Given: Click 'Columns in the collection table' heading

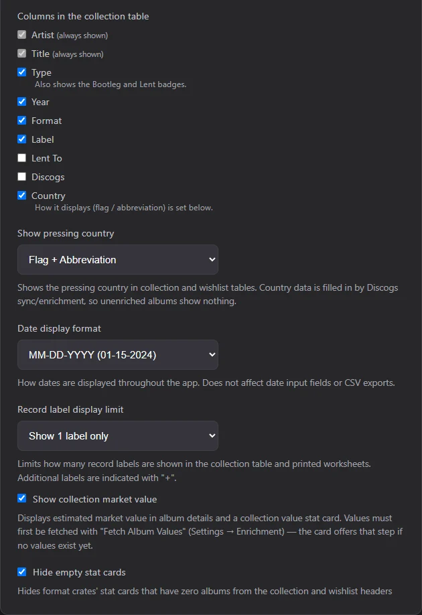Looking at the screenshot, I should click(83, 17).
